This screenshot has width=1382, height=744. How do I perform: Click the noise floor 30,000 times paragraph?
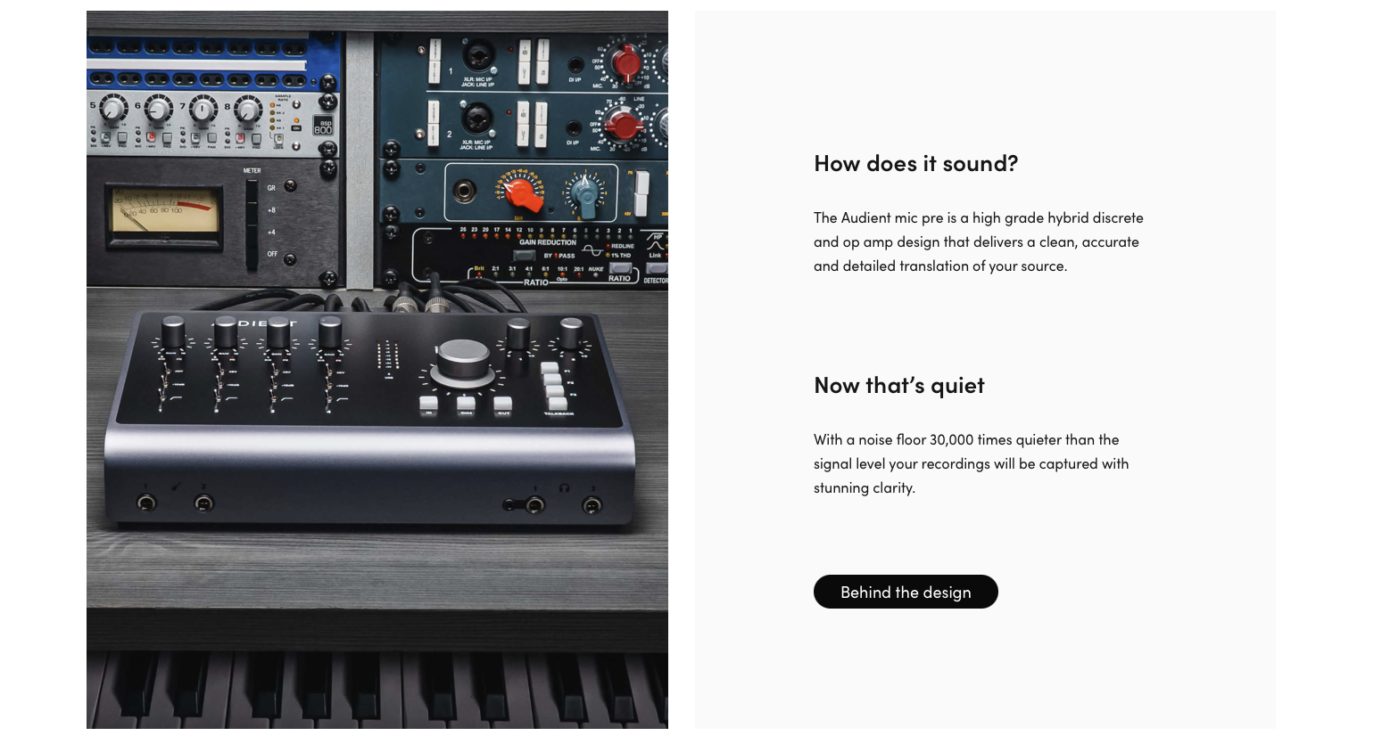click(971, 463)
